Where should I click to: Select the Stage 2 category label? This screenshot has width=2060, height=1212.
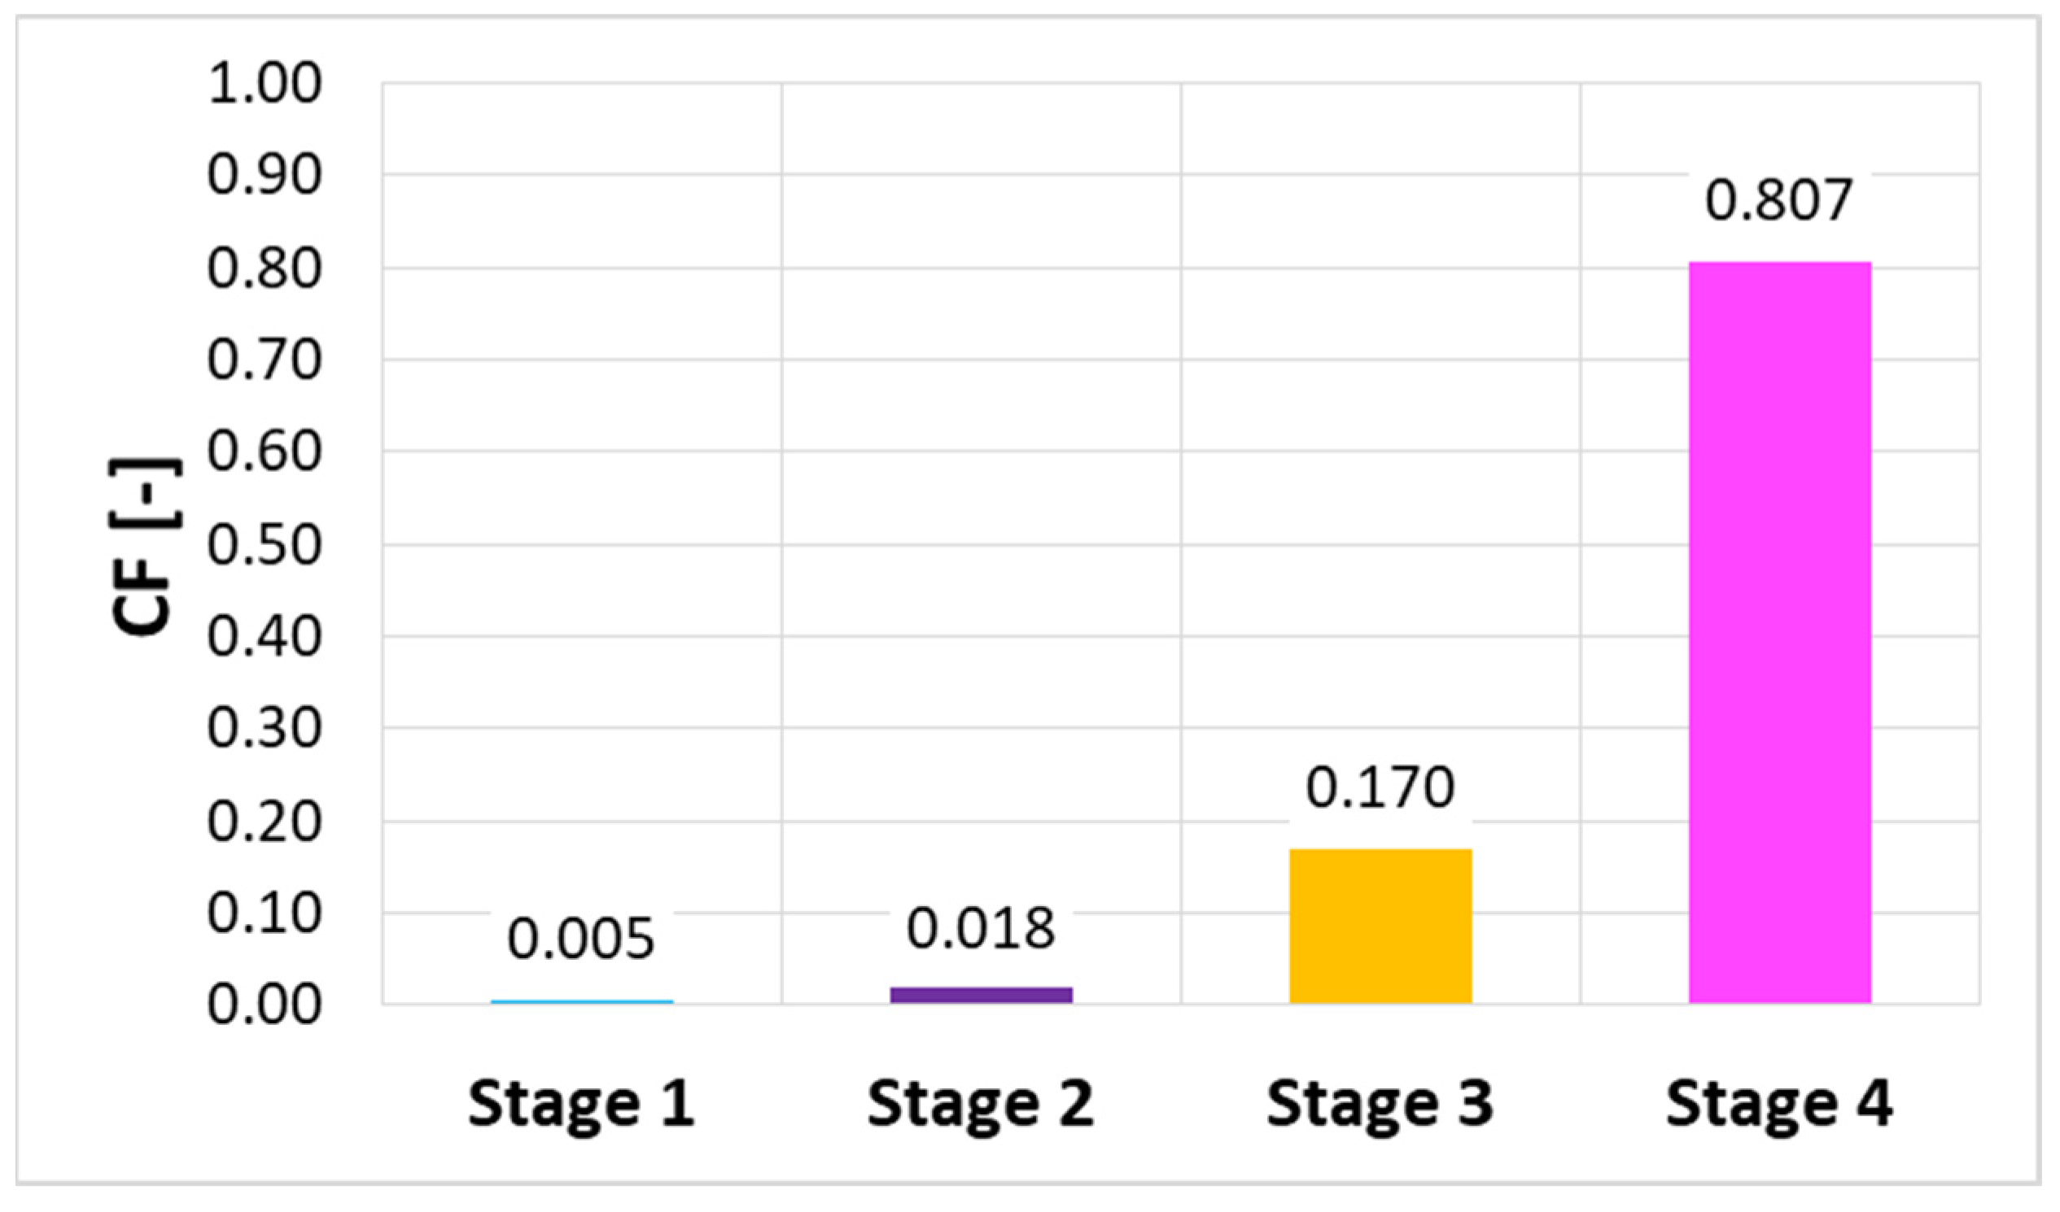pyautogui.click(x=980, y=1104)
